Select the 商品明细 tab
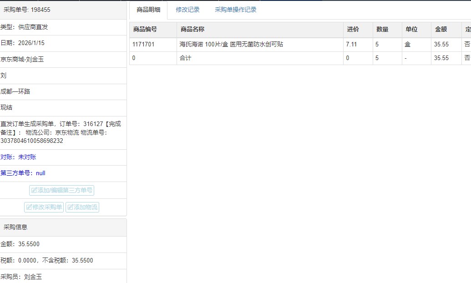Image resolution: width=471 pixels, height=283 pixels. (x=148, y=10)
